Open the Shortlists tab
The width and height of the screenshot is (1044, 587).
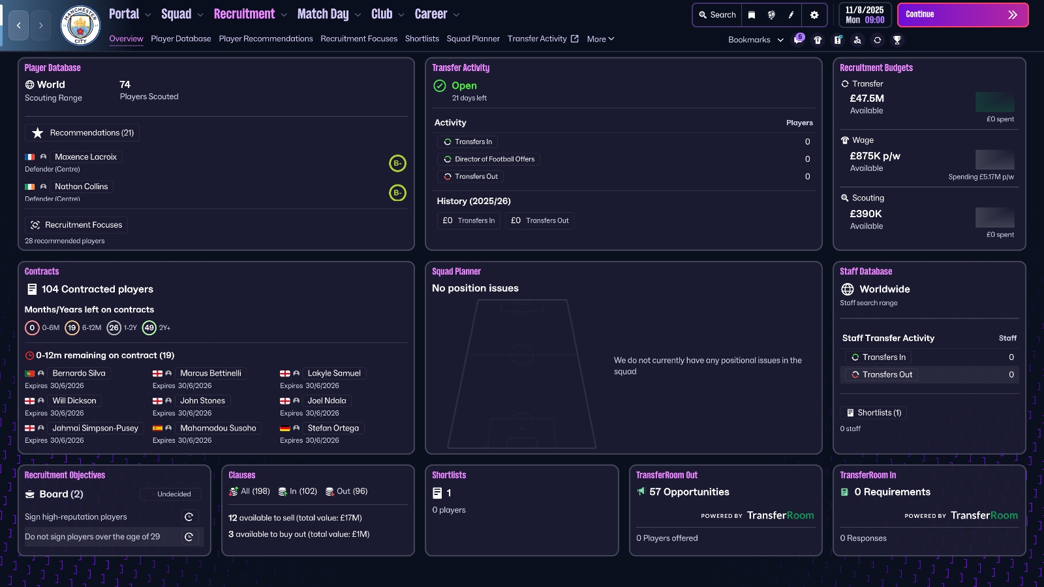422,39
